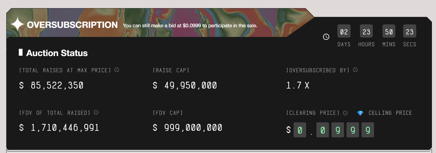Select the HOURS countdown box
The image size is (436, 153).
coord(367,32)
